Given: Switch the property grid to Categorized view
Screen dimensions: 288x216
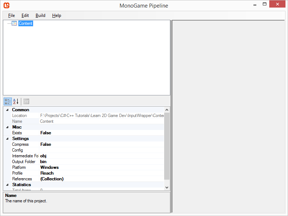Looking at the screenshot, I should click(8, 102).
